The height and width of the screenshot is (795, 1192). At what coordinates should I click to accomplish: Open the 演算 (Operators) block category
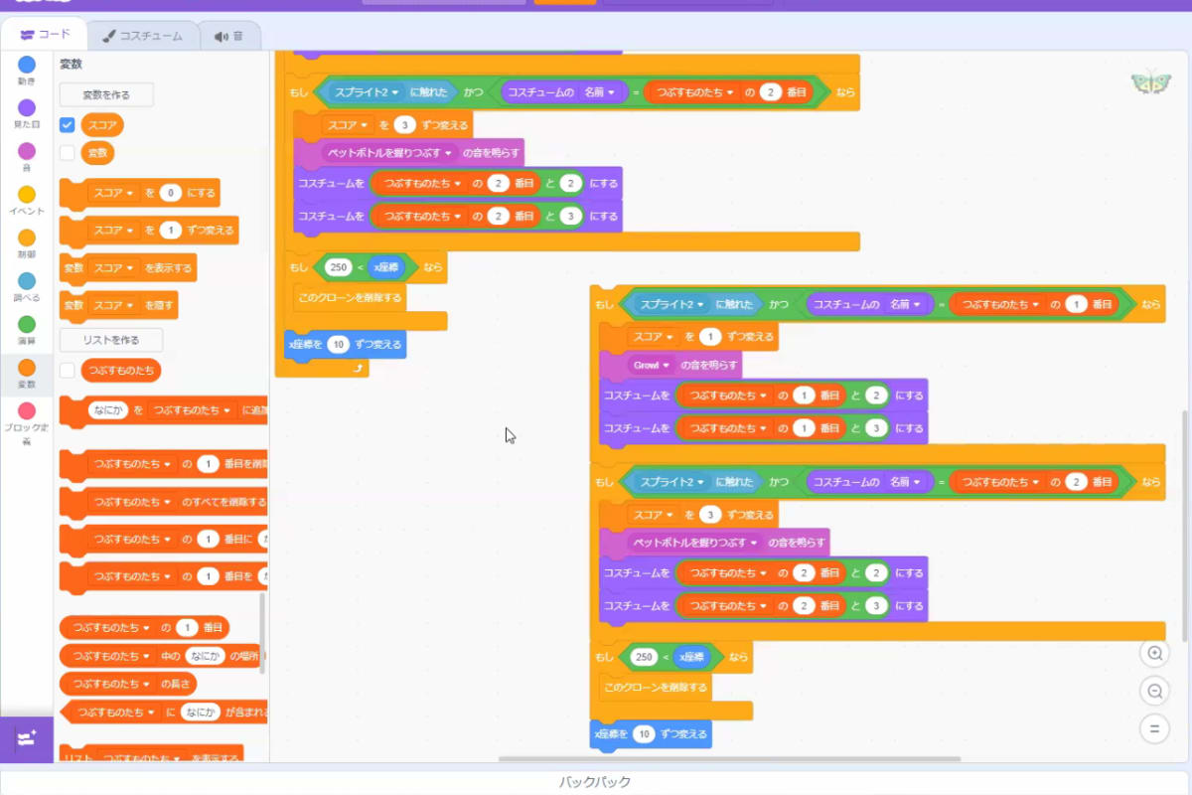tap(27, 325)
